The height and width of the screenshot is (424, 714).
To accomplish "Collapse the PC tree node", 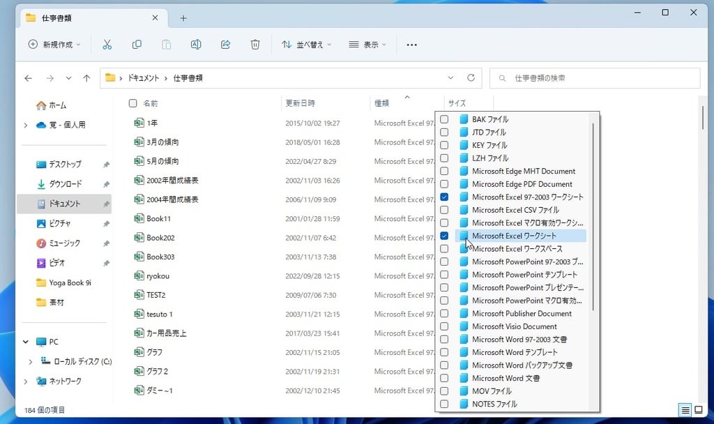I will (x=26, y=342).
